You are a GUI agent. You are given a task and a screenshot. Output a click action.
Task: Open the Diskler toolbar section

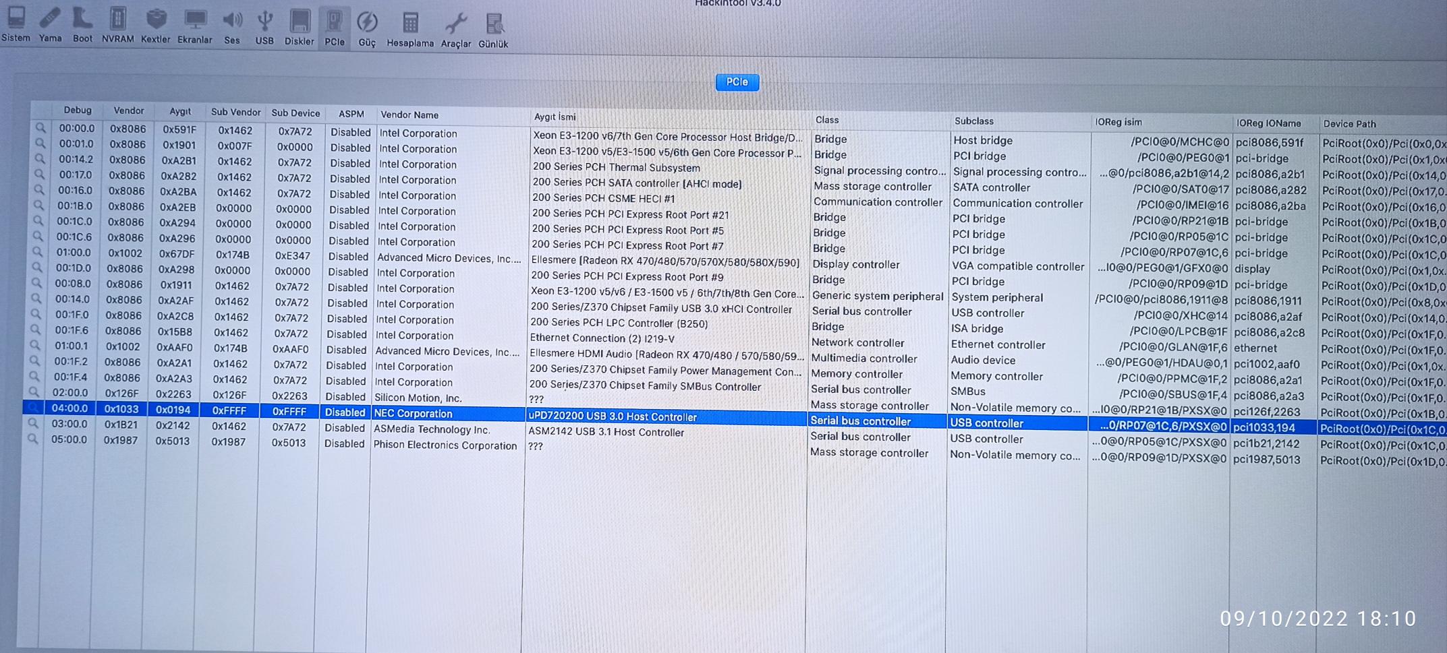(300, 28)
